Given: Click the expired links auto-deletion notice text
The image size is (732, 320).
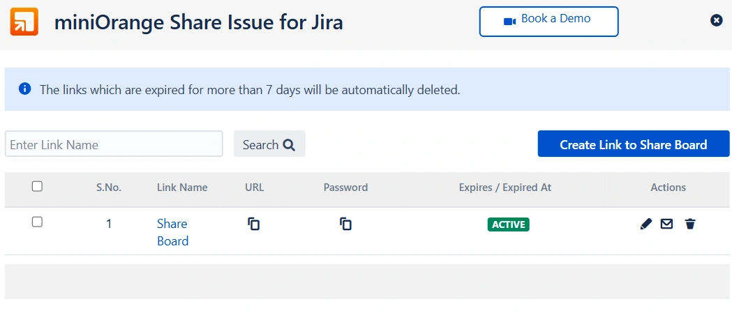Looking at the screenshot, I should tap(250, 89).
